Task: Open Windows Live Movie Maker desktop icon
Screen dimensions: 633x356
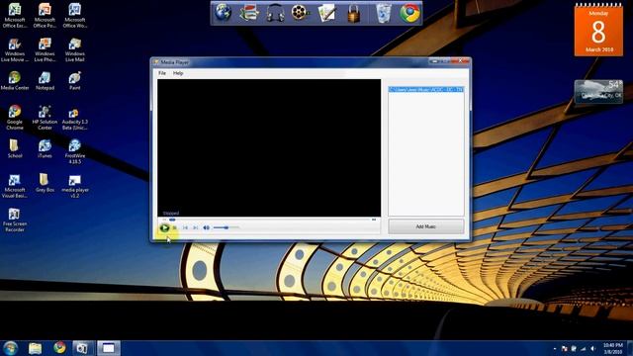Action: pos(15,49)
